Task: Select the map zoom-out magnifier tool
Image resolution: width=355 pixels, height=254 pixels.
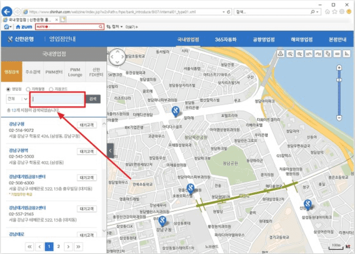Action: [300, 54]
